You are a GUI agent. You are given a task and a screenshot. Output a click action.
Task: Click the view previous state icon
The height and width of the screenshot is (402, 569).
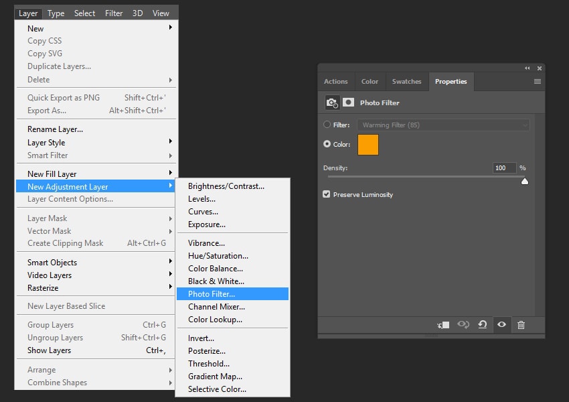463,324
